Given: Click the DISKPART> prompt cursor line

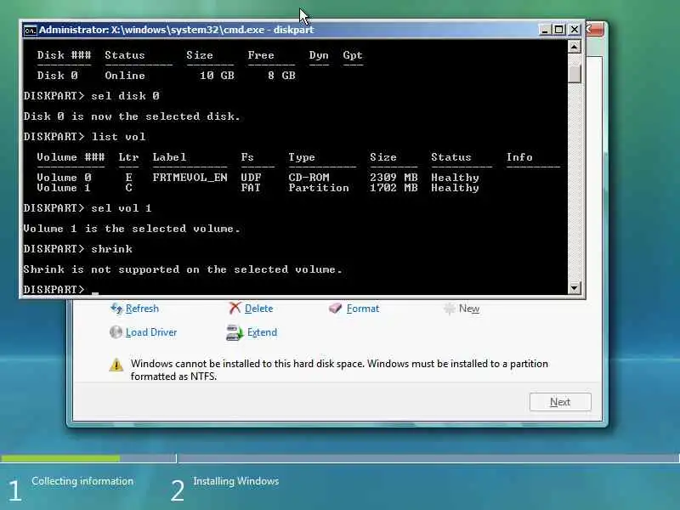Looking at the screenshot, I should point(60,289).
